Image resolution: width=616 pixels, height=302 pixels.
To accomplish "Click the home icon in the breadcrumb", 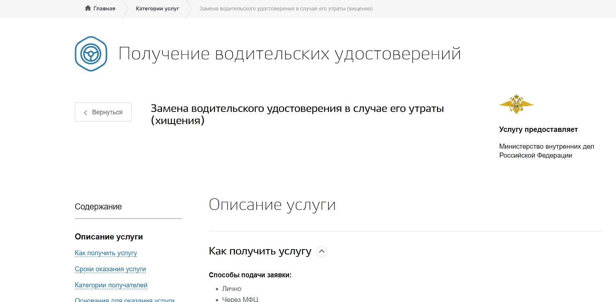I will (88, 8).
